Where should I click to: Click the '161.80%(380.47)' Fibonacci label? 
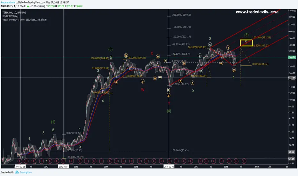197,47
